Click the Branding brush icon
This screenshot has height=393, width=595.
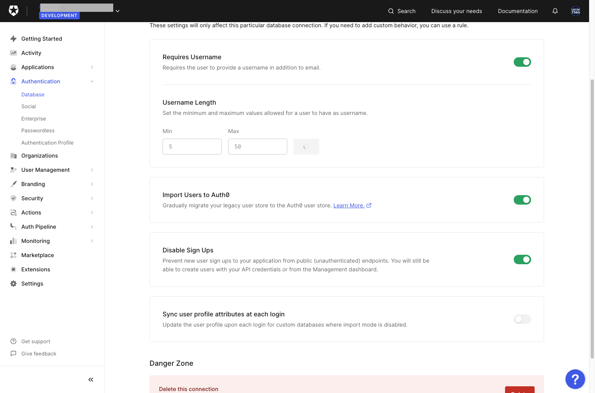click(x=13, y=184)
